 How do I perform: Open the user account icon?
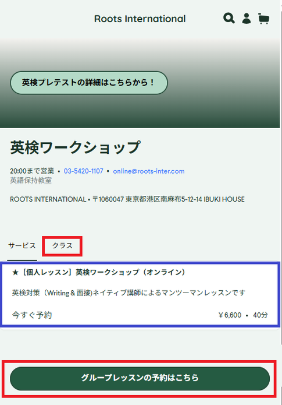click(x=247, y=18)
